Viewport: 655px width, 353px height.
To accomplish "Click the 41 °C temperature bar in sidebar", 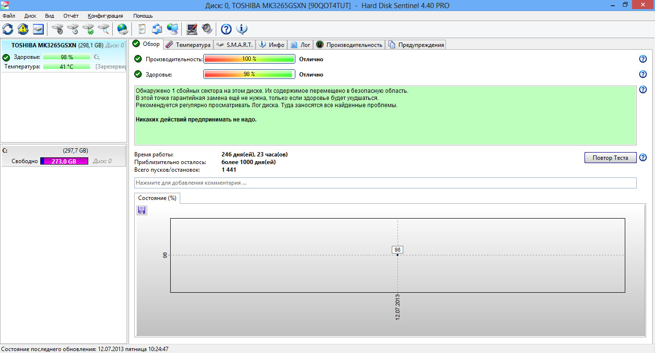I will click(x=67, y=66).
